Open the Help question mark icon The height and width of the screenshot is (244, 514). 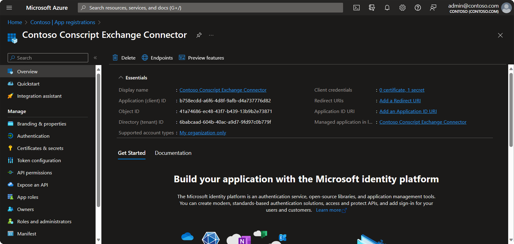[418, 8]
